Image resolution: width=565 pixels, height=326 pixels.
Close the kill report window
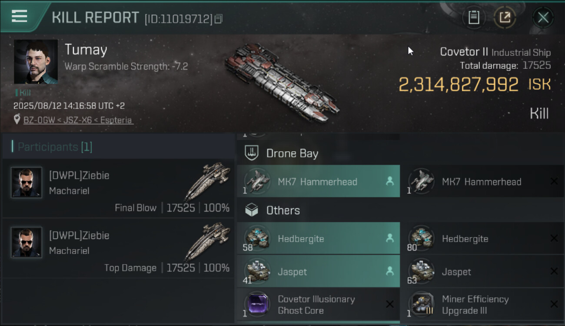(x=543, y=18)
